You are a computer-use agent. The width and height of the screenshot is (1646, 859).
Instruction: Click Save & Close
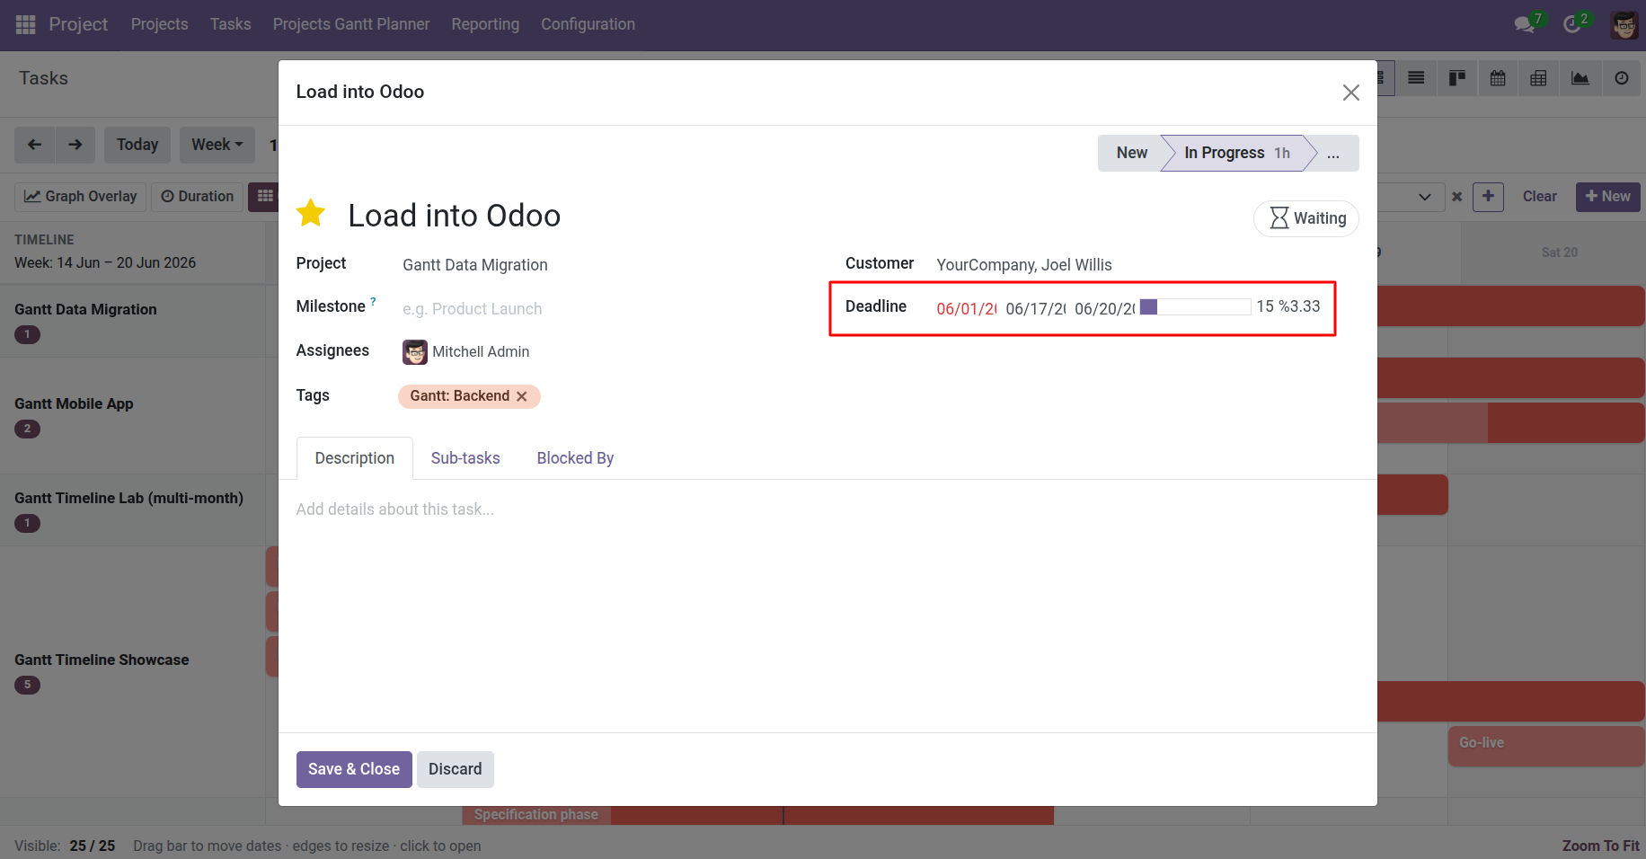(x=354, y=769)
